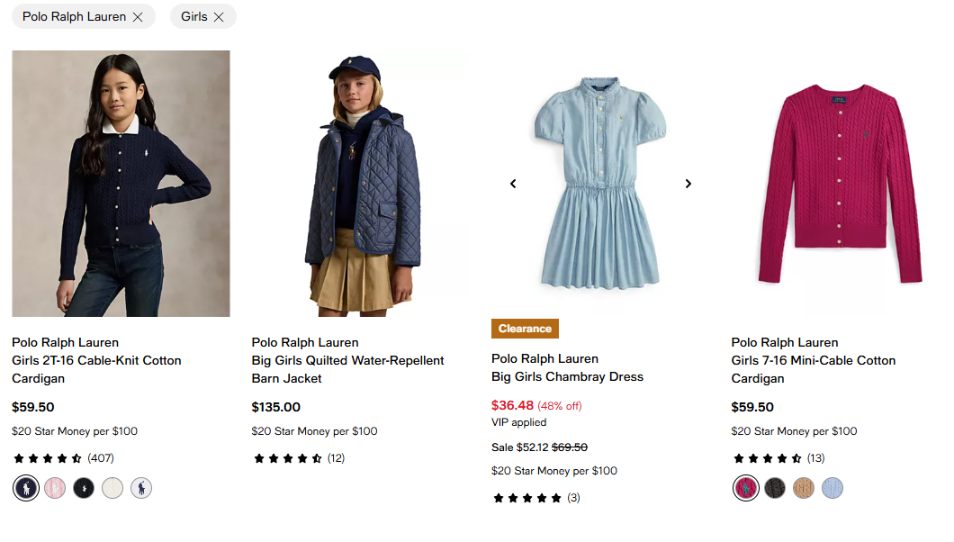Remove the Girls filter chip
954x542 pixels.
click(x=219, y=16)
